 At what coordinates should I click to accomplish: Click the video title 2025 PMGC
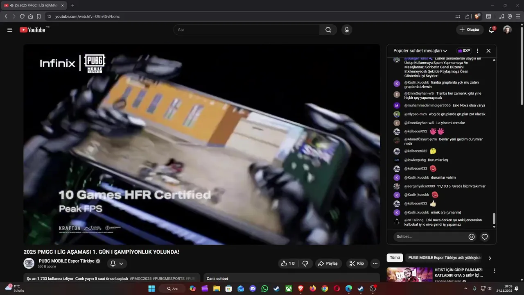[x=101, y=252]
